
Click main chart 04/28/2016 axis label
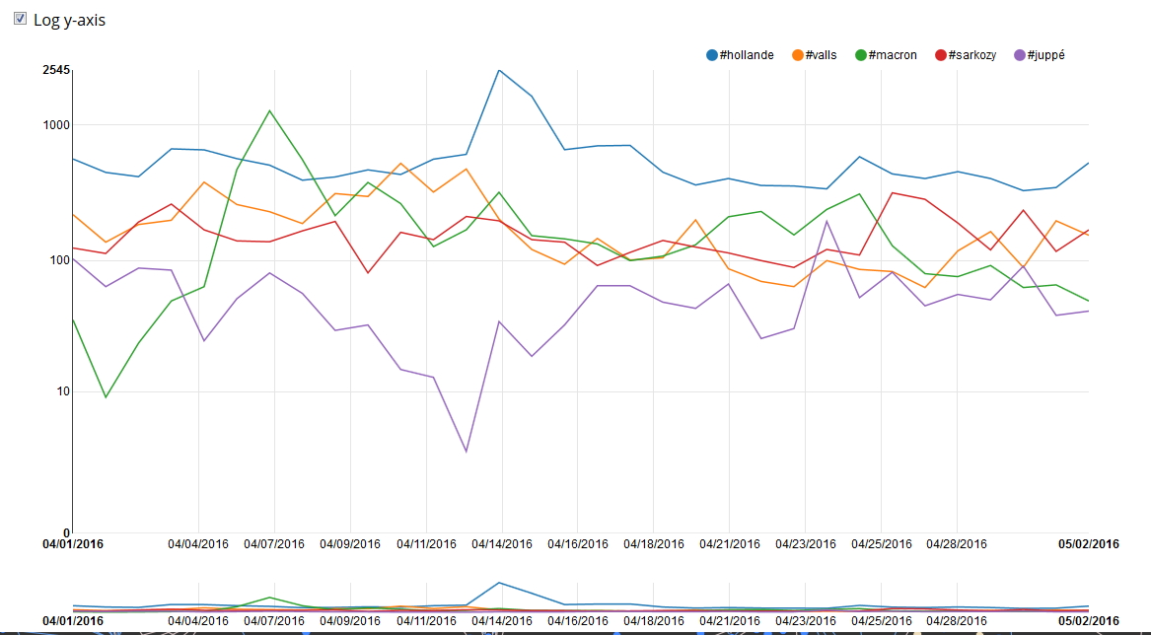point(957,544)
